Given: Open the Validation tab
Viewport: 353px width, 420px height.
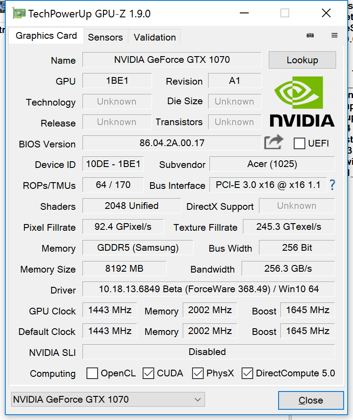Looking at the screenshot, I should (155, 37).
